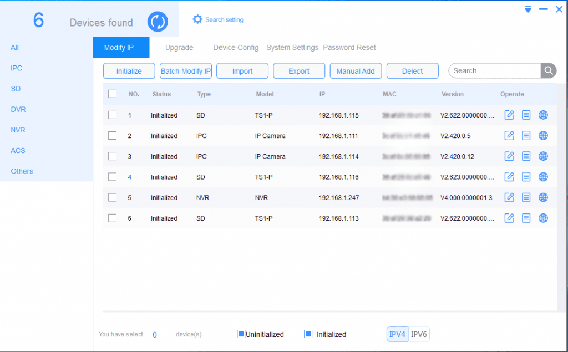Open Search setting gear icon

[x=197, y=19]
